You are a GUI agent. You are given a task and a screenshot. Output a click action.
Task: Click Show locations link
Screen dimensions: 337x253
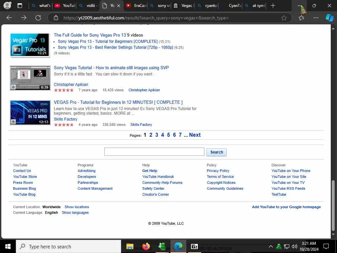point(77,207)
